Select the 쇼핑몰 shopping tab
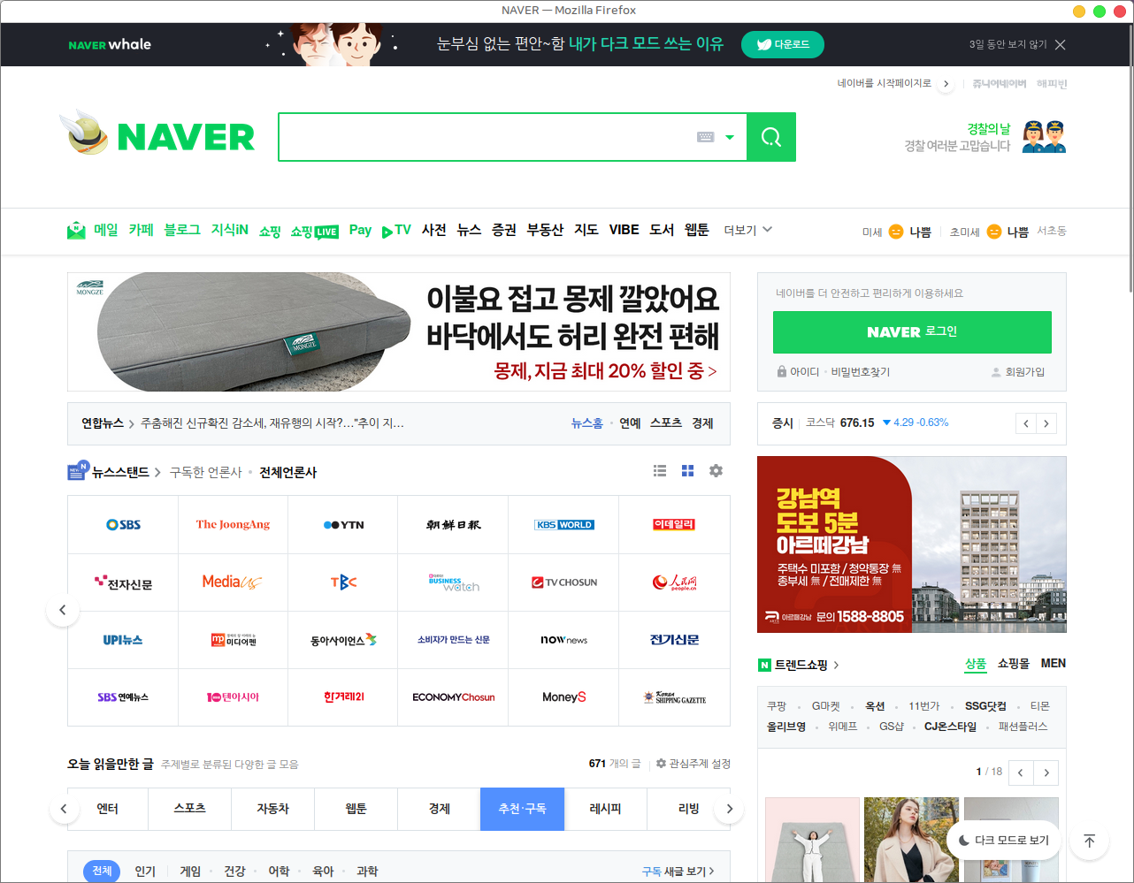The image size is (1134, 883). click(x=1014, y=664)
